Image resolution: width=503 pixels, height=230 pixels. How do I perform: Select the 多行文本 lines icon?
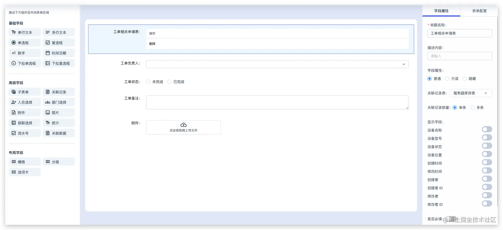48,32
